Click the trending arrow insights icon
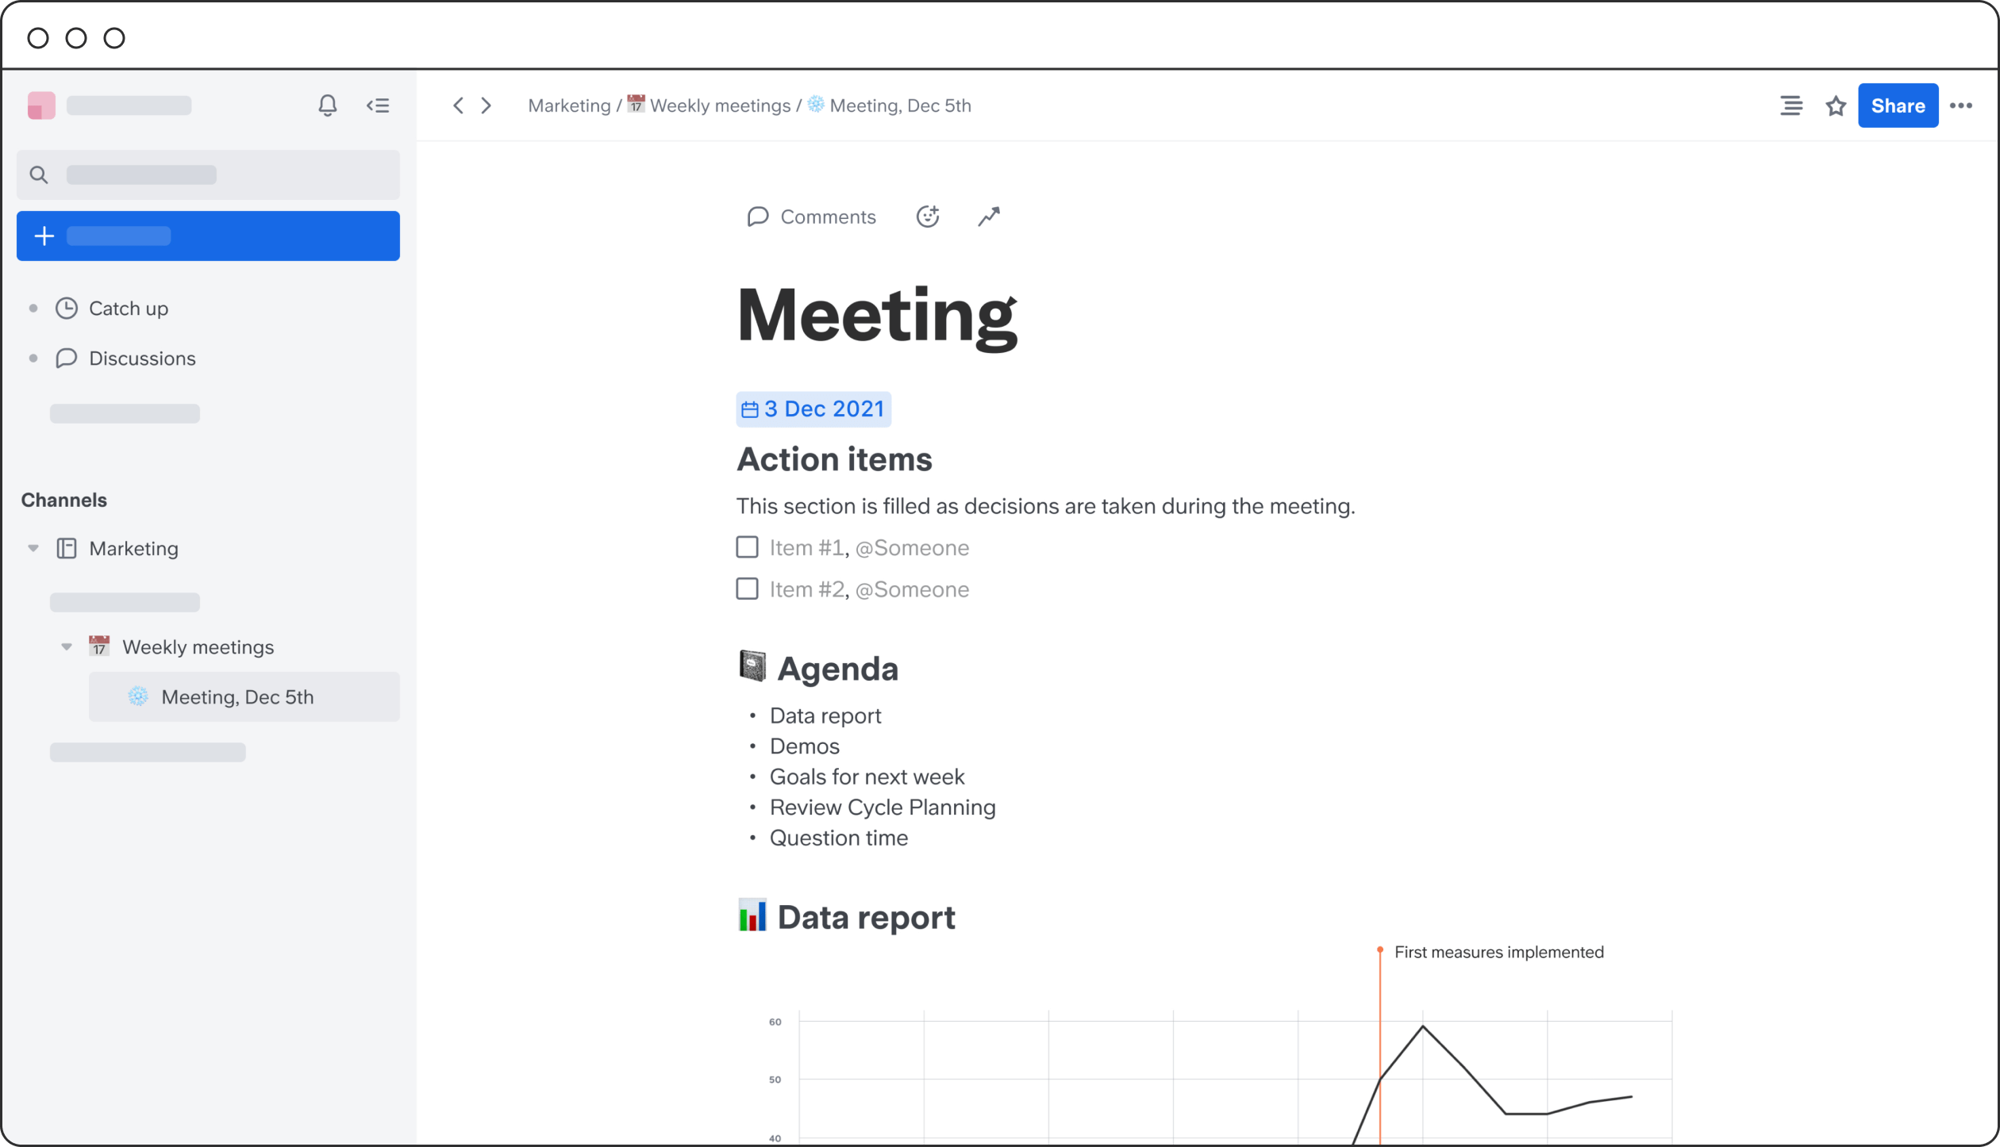2000x1147 pixels. click(x=988, y=217)
